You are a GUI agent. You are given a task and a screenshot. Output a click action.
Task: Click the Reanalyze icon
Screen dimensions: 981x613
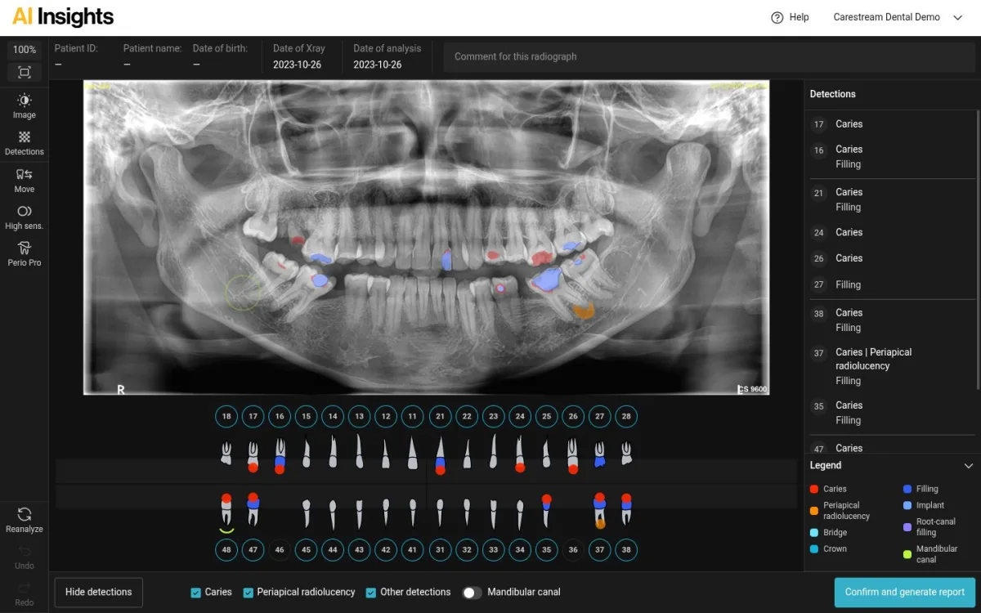25,514
